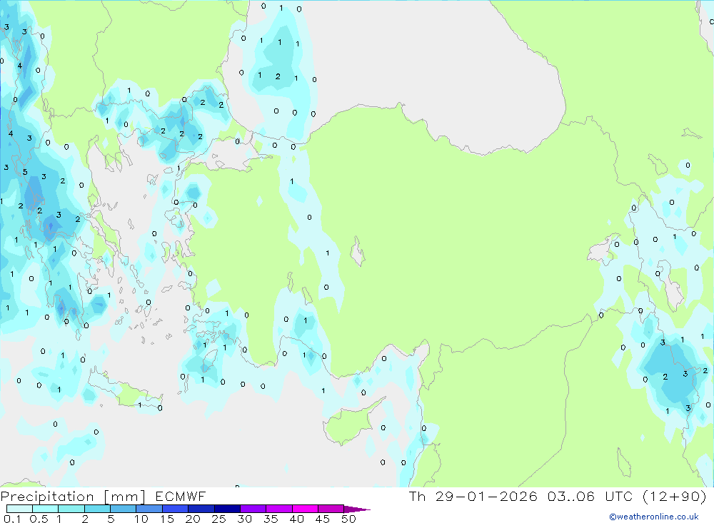The width and height of the screenshot is (714, 523).
Task: Pick the 2–5 mm legend swatch
Action: (97, 509)
